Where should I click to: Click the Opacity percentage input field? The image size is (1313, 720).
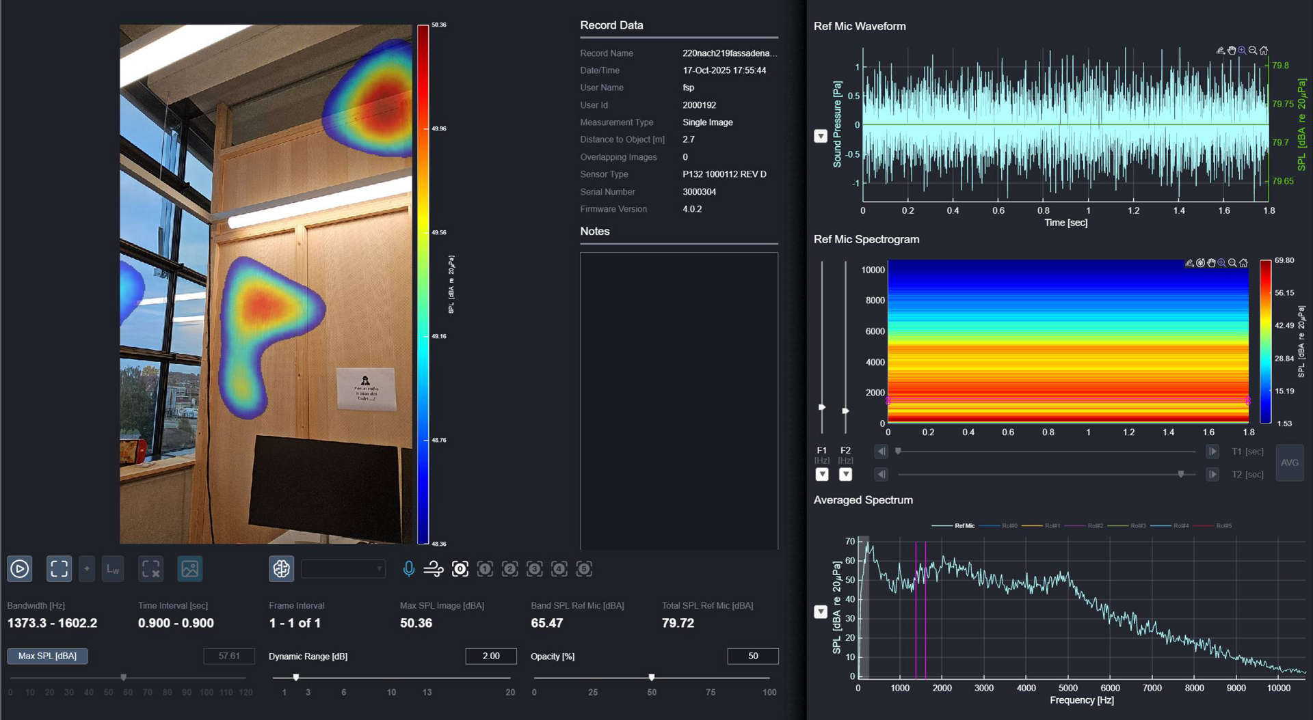coord(752,656)
